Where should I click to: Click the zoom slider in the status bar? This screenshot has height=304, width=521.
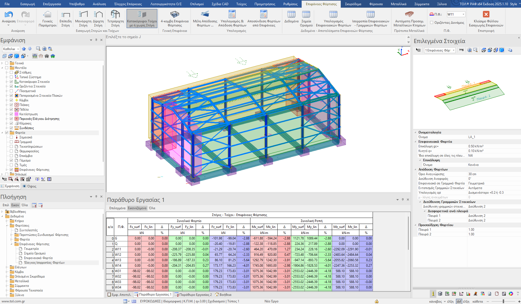[503, 301]
